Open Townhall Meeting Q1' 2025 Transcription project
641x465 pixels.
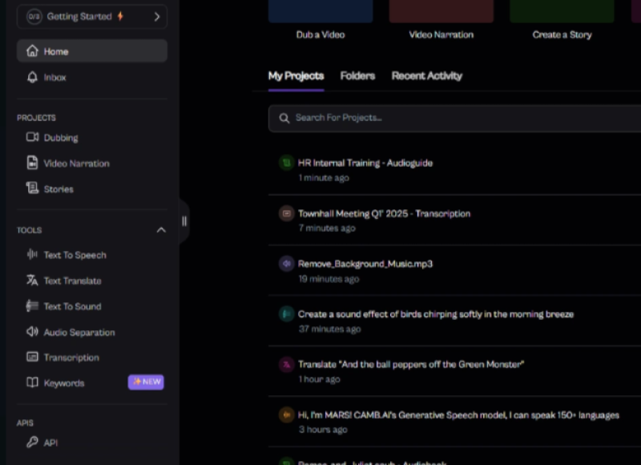[x=384, y=214]
